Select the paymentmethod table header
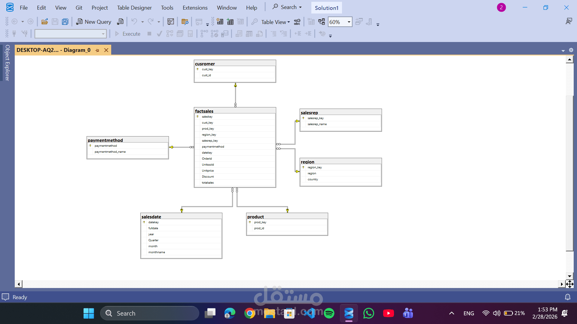577x324 pixels. [x=128, y=140]
